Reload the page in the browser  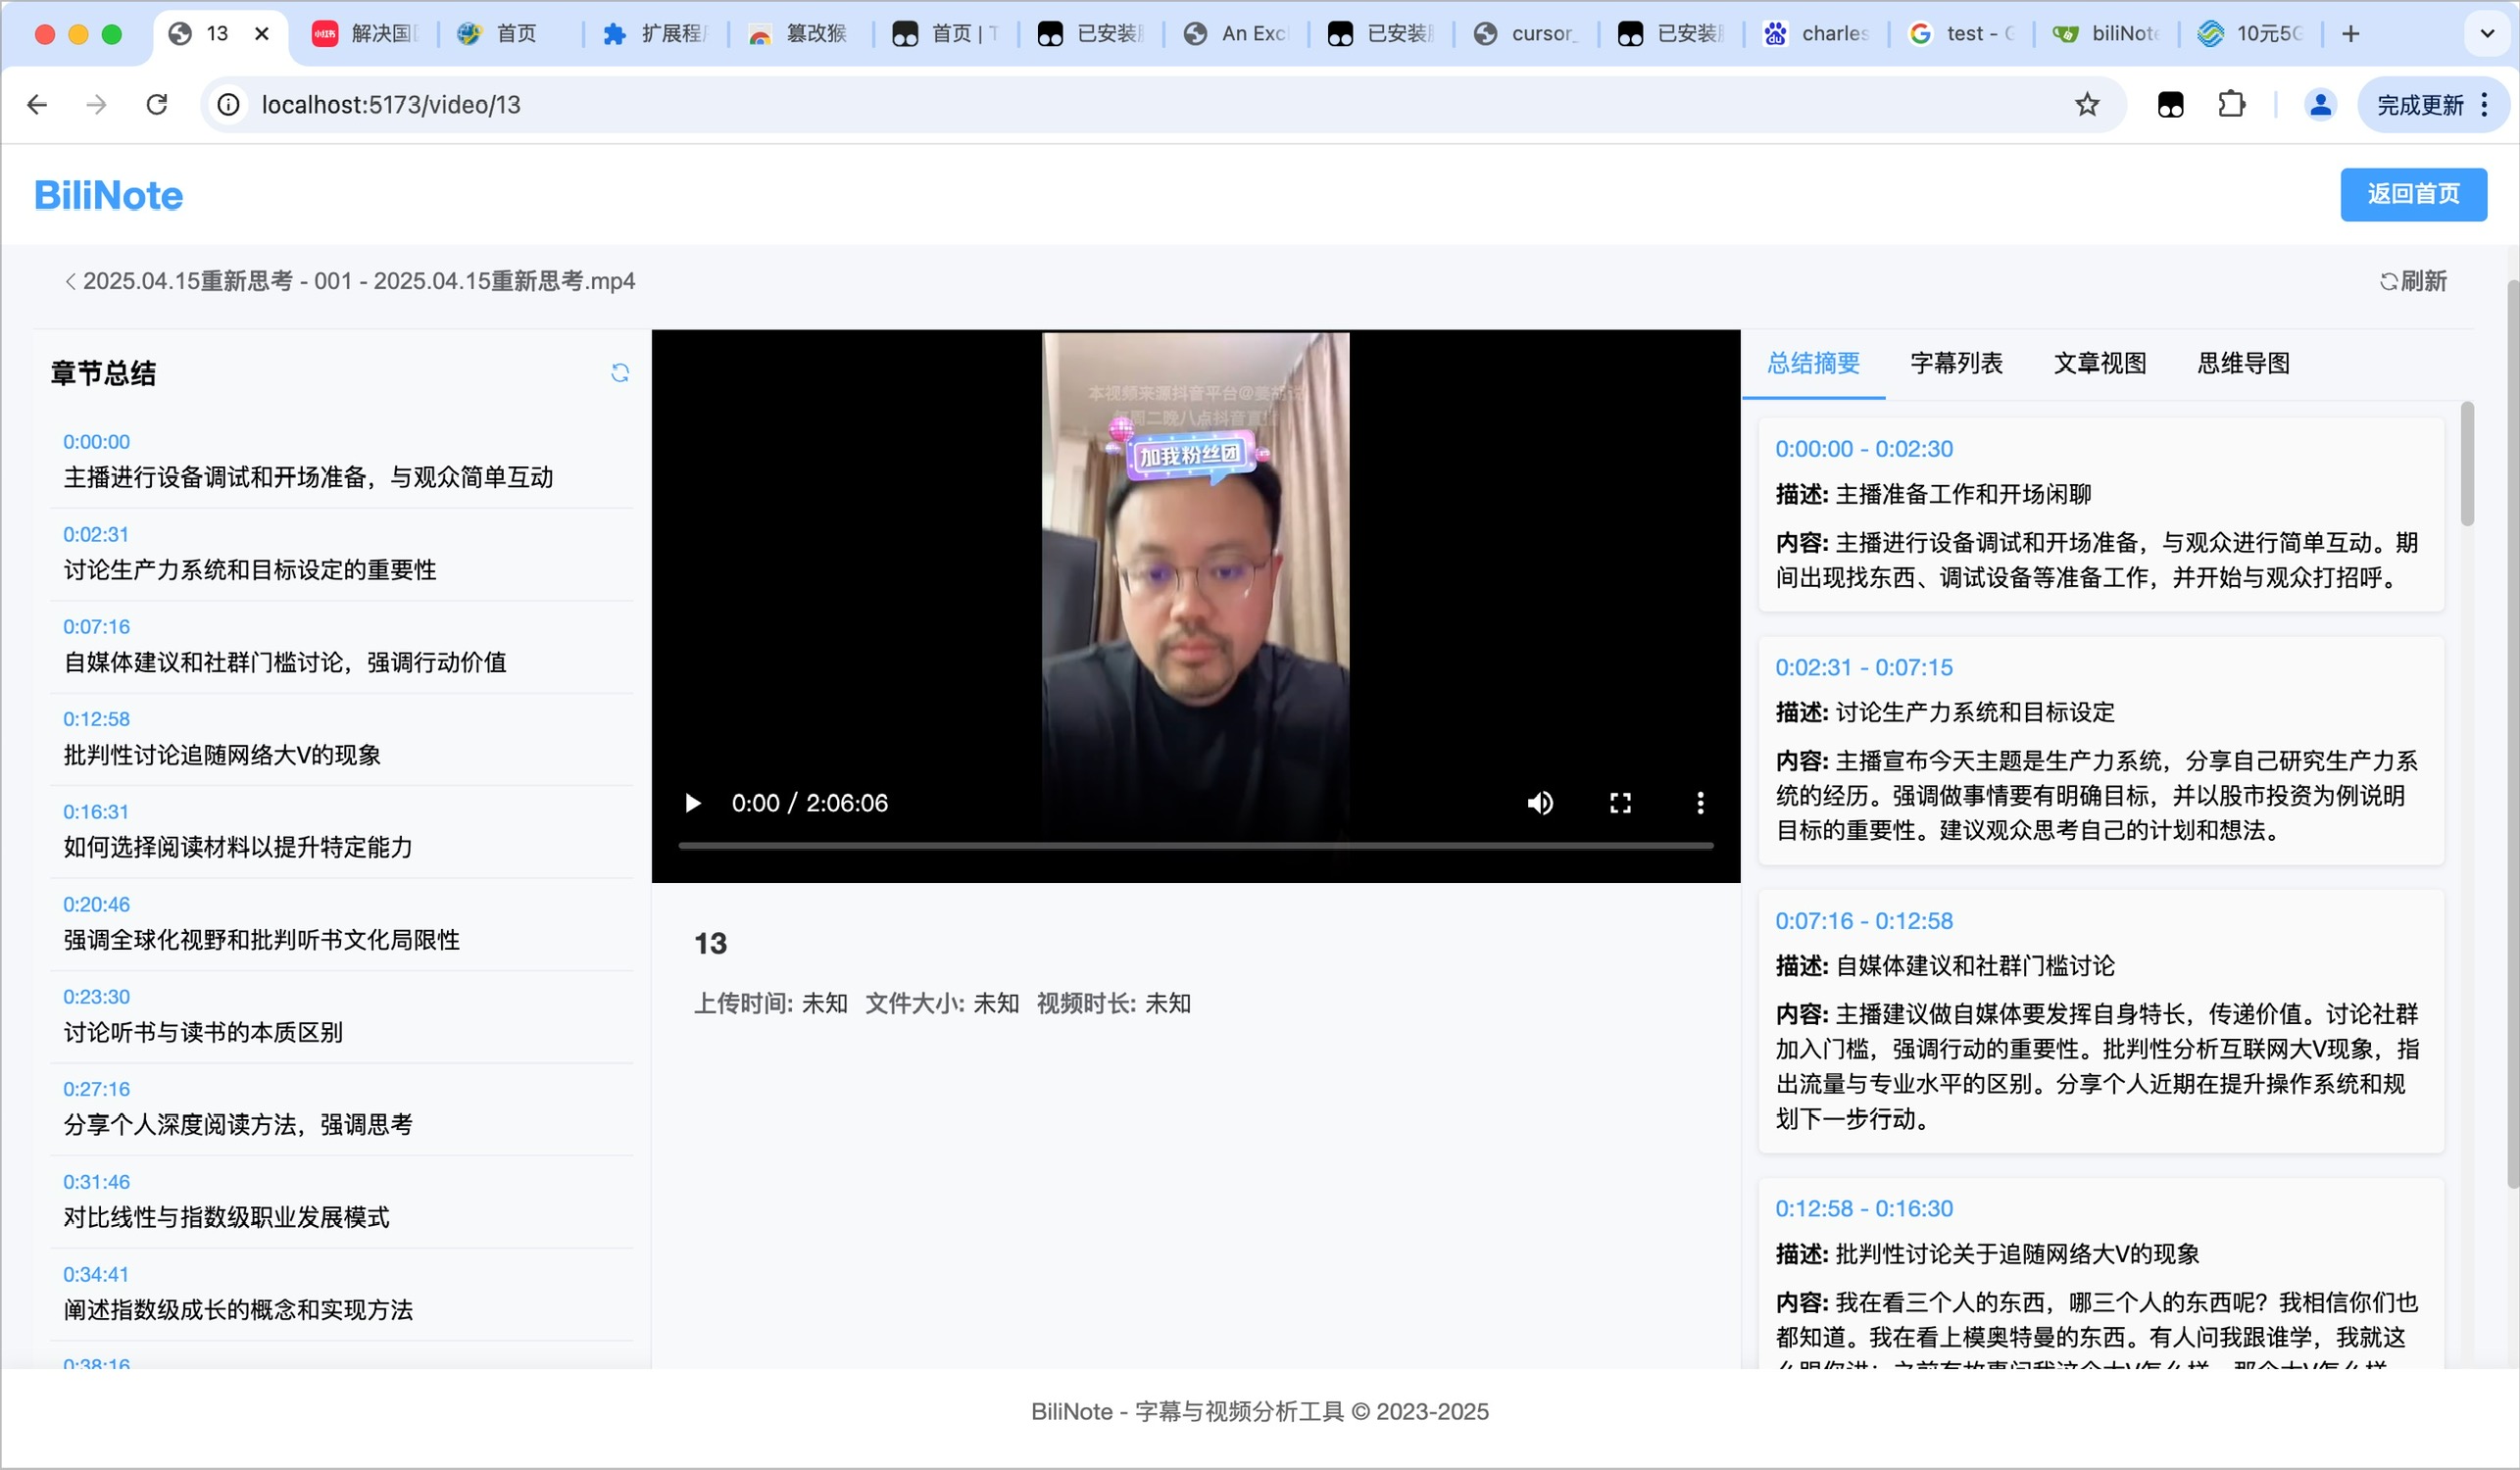click(157, 104)
